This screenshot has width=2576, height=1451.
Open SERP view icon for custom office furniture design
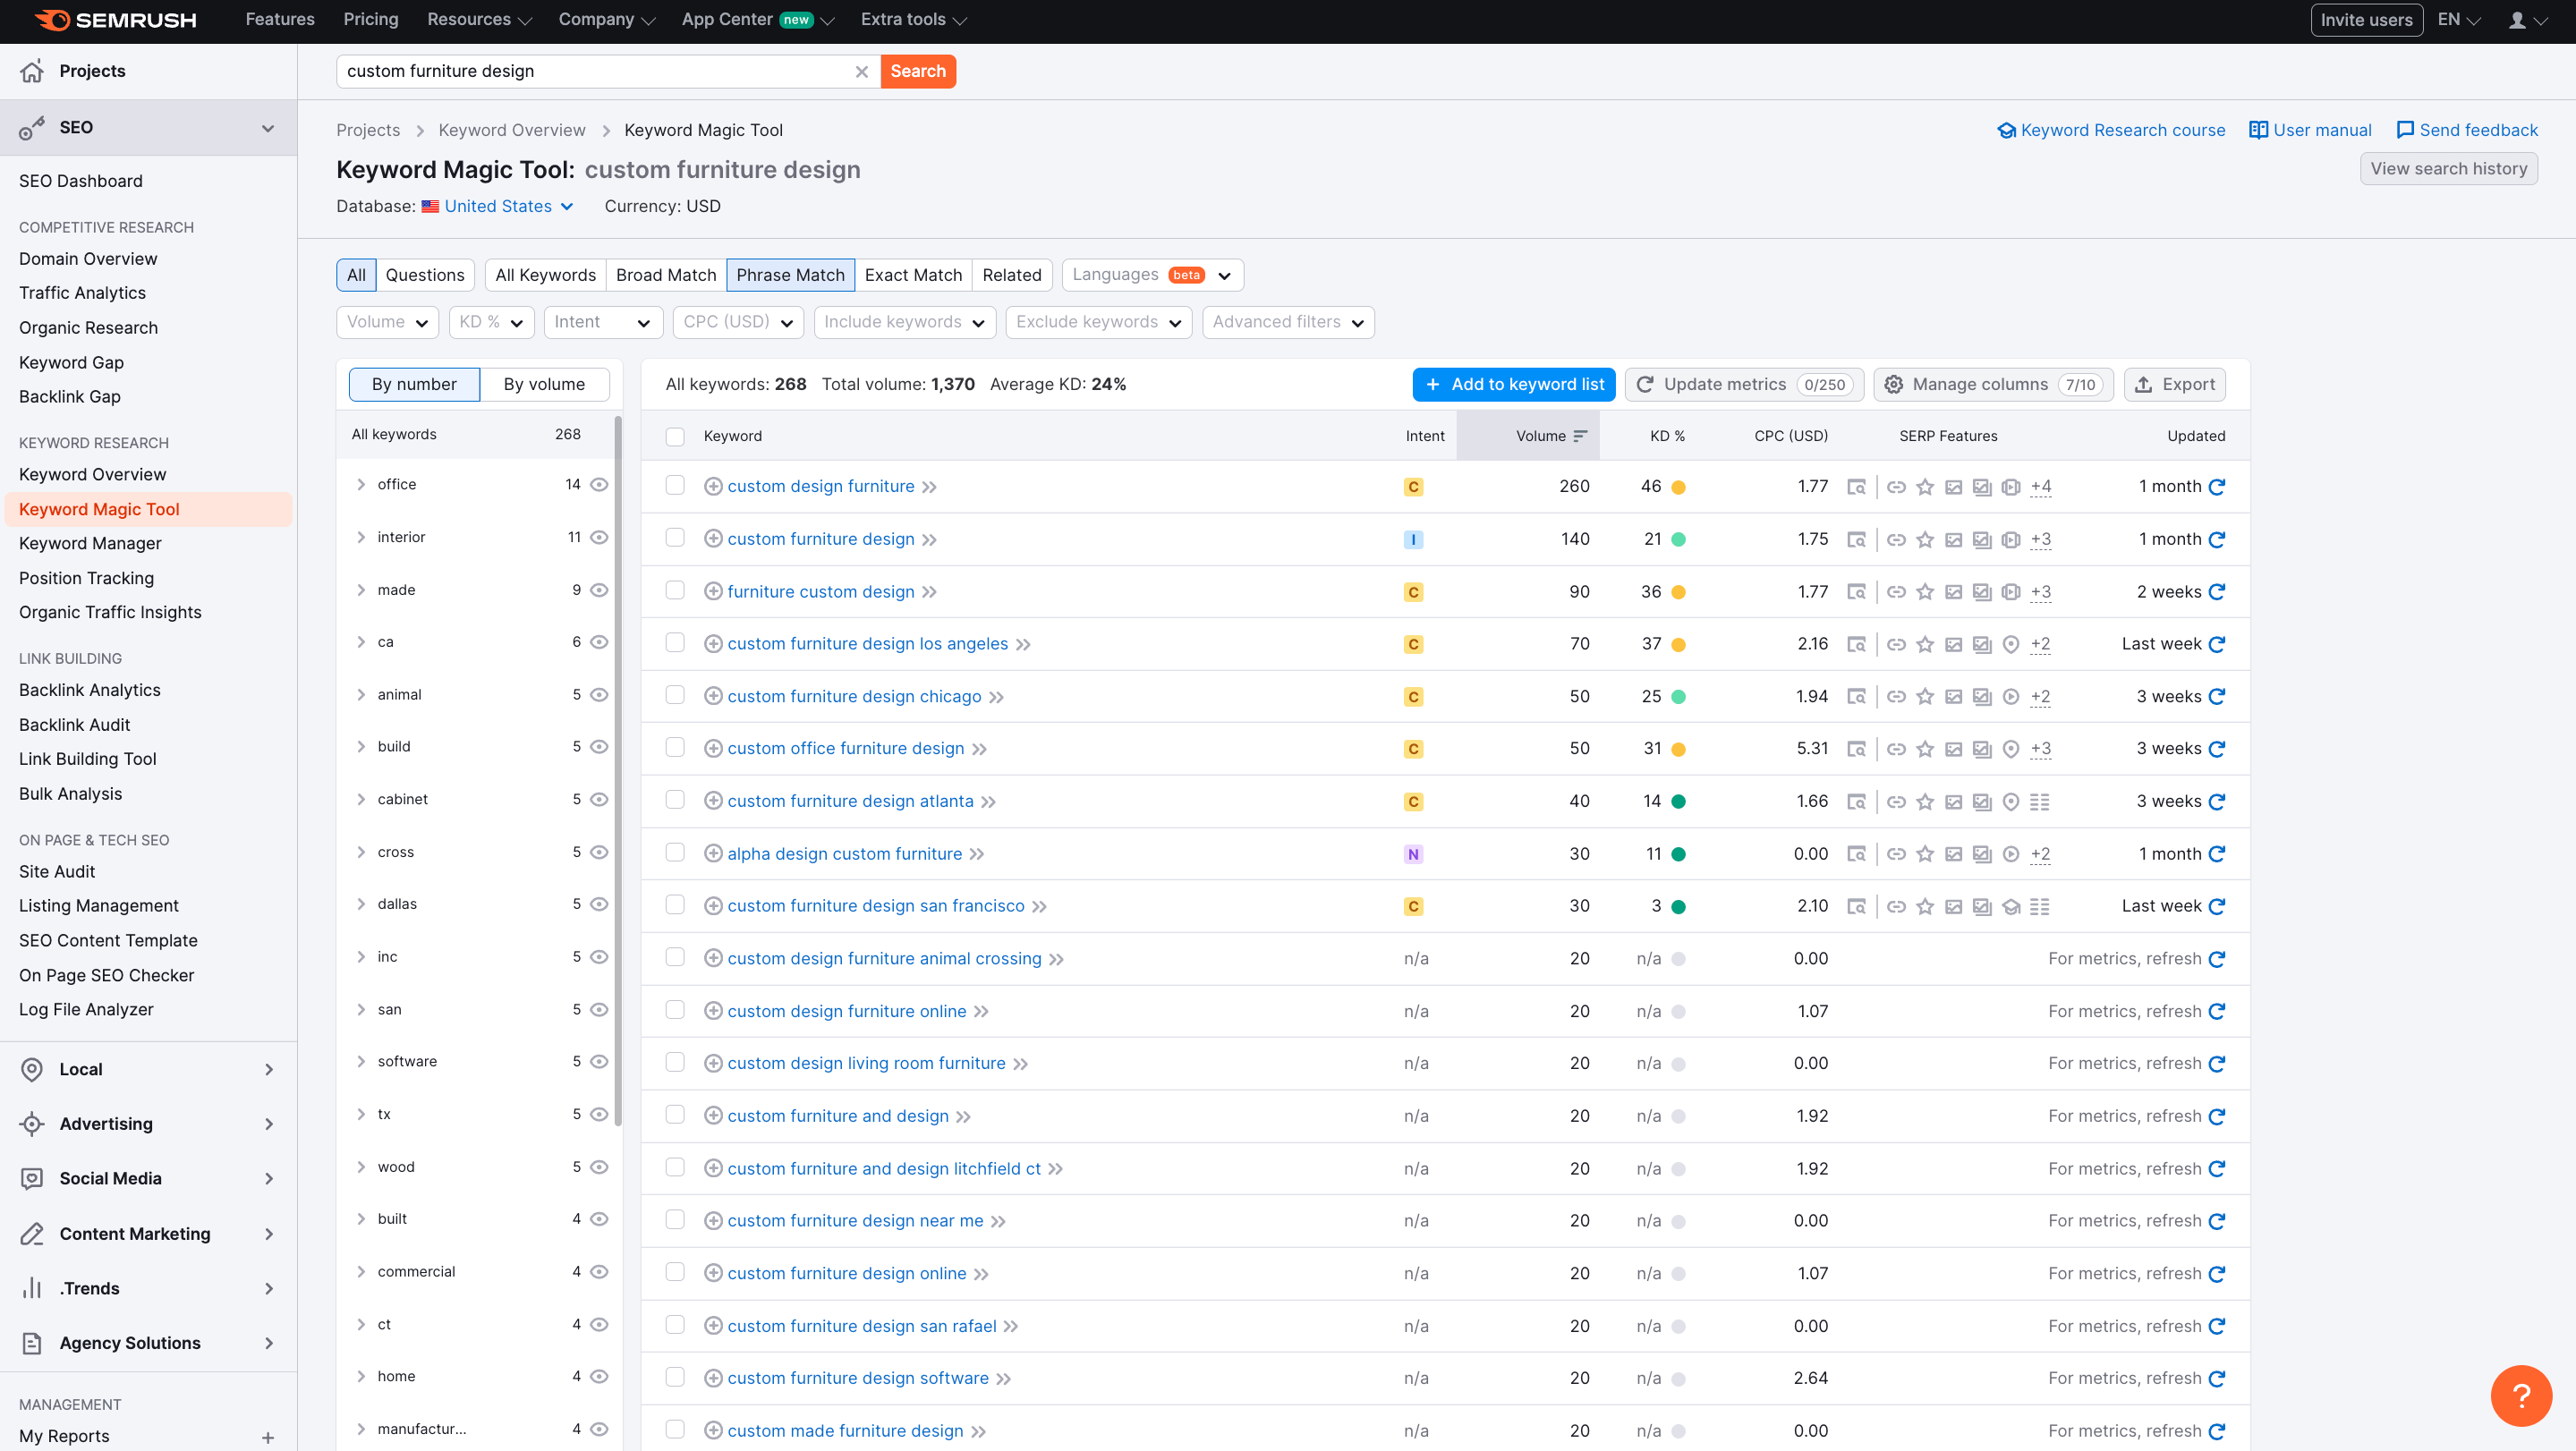[x=1856, y=749]
